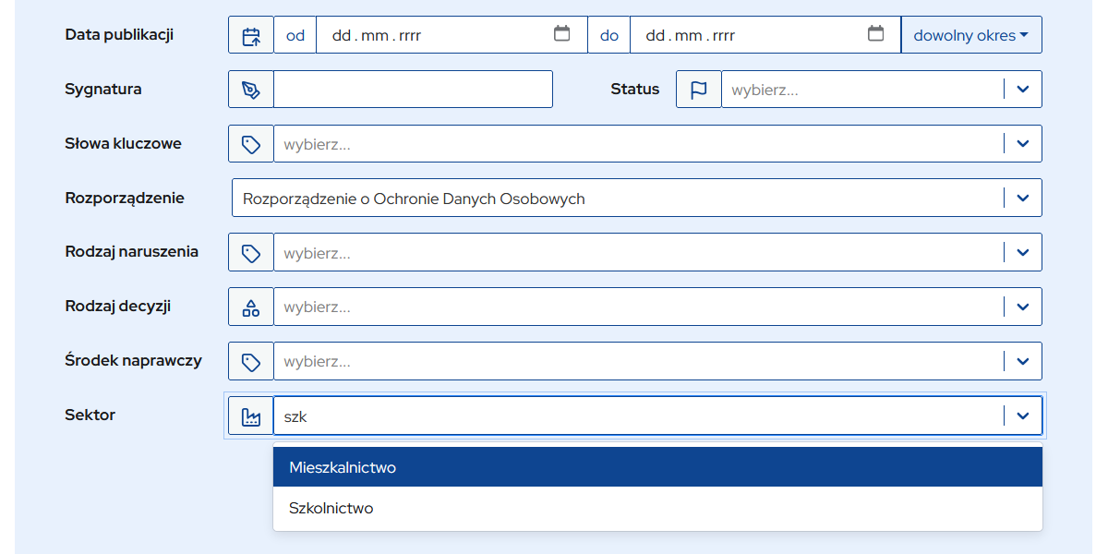Click the tag icon for Rodzaj naruszenia
The height and width of the screenshot is (554, 1108).
(251, 253)
